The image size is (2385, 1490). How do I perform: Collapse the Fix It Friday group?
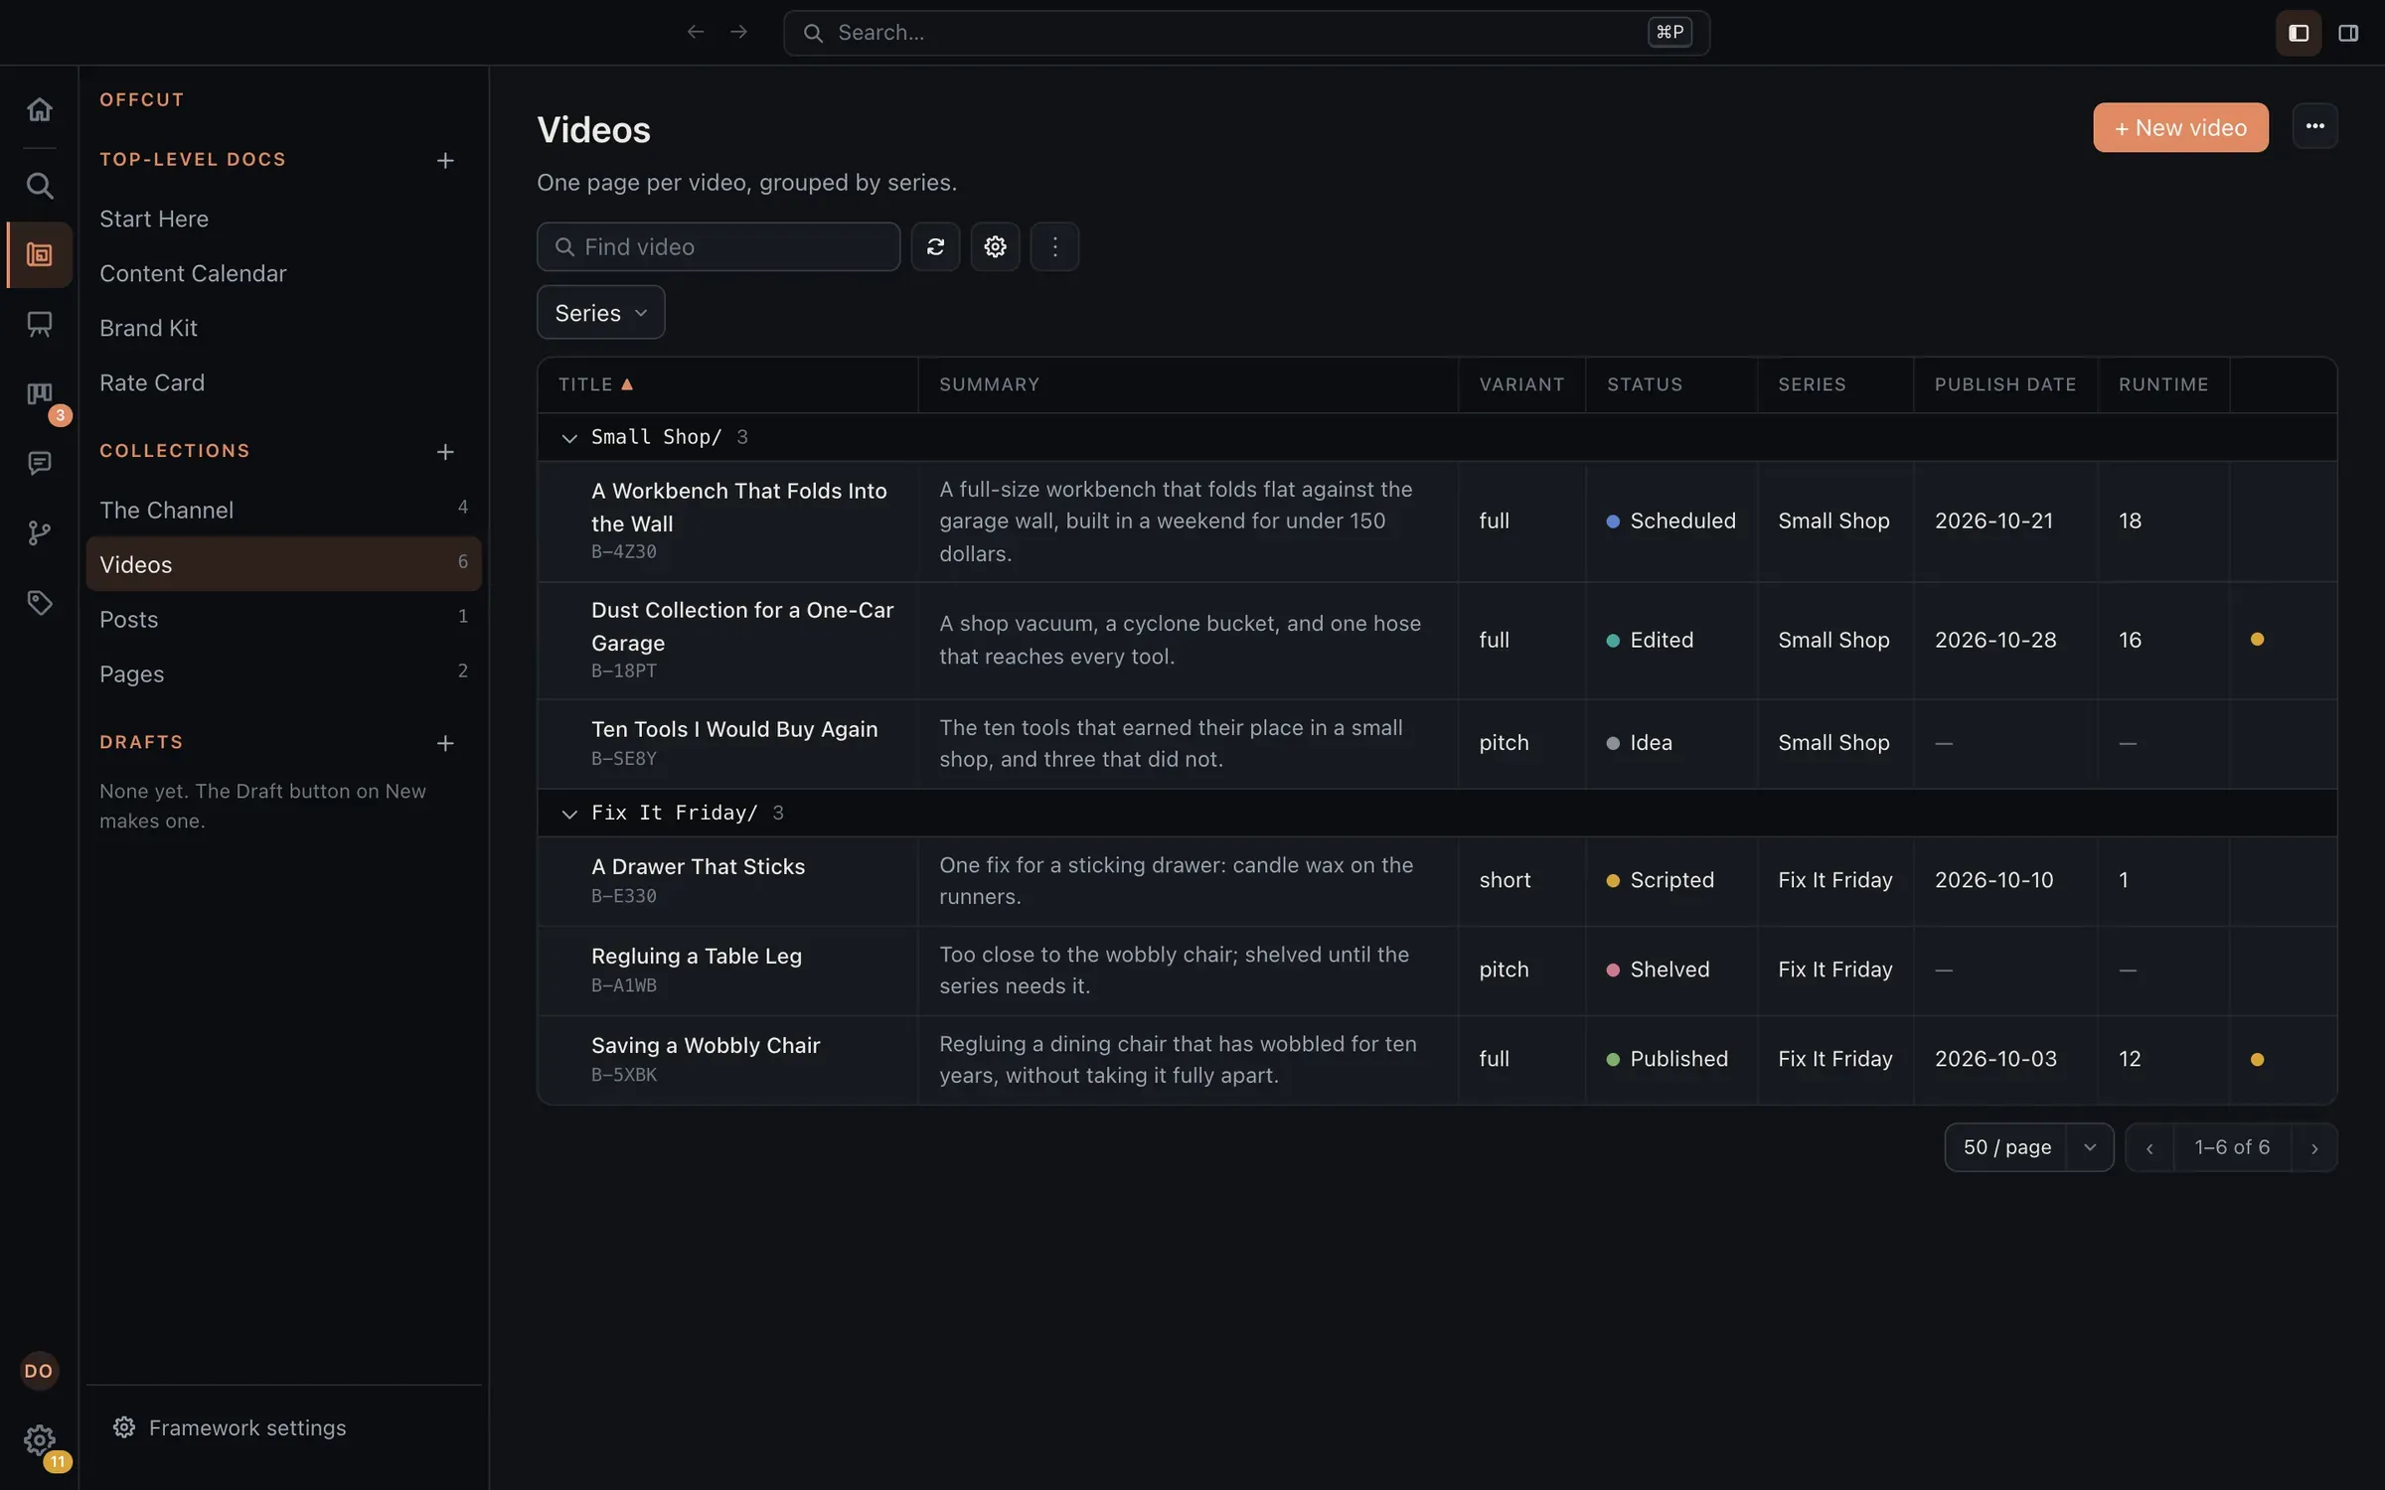569,814
